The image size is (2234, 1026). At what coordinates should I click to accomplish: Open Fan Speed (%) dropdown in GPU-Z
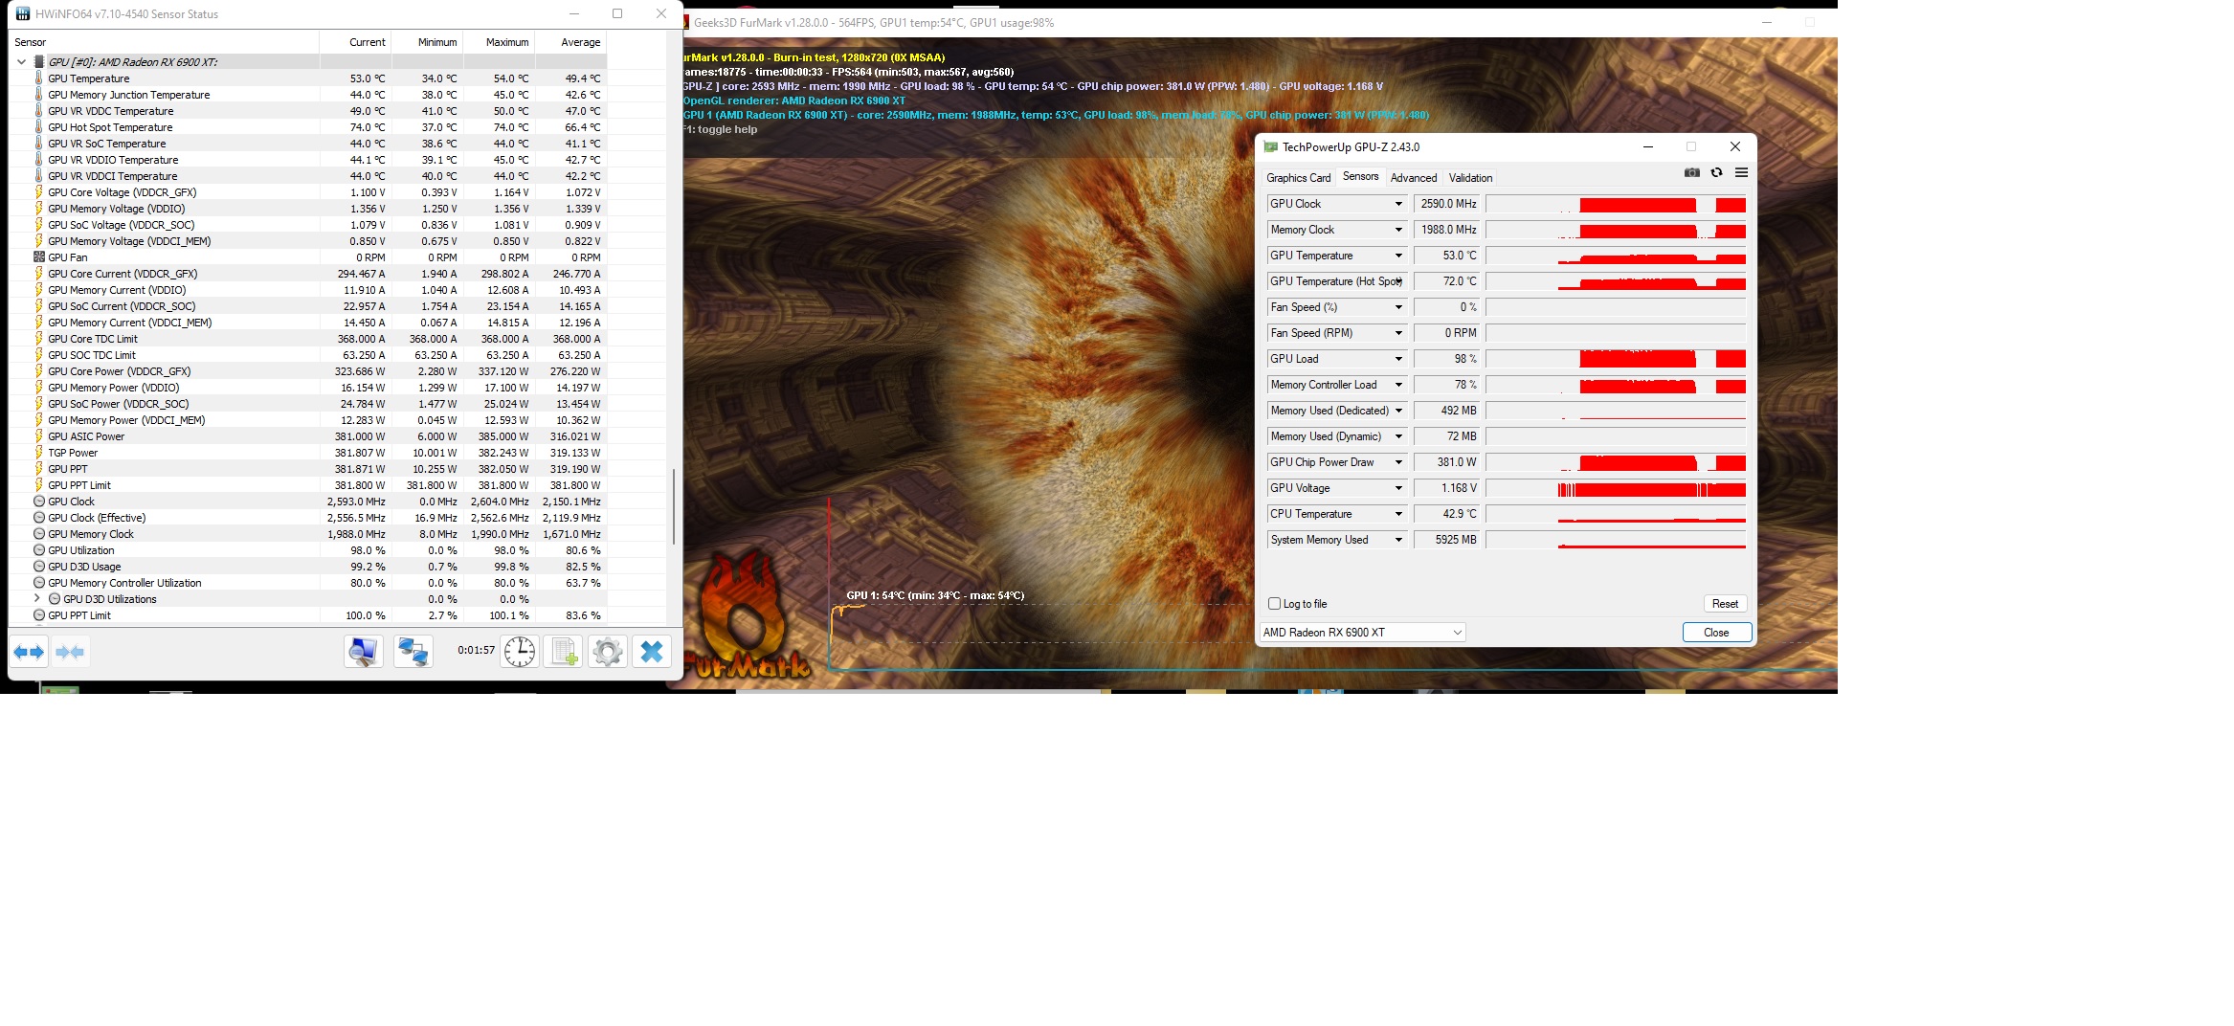tap(1398, 307)
